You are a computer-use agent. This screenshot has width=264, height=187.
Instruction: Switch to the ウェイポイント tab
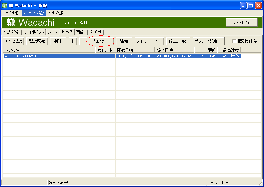[34, 32]
